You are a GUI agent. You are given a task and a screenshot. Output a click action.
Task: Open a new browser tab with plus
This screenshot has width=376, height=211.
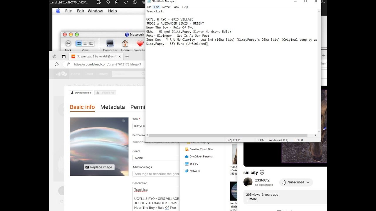(x=127, y=57)
